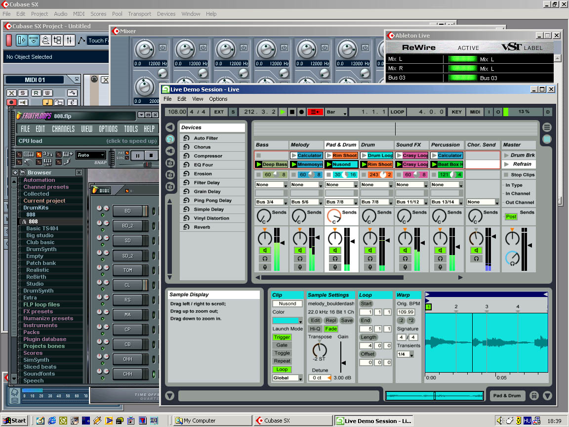Toggle MIDI map mode in Live
The width and height of the screenshot is (569, 427).
[475, 112]
